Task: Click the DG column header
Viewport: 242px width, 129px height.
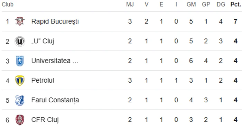Action: [x=221, y=4]
